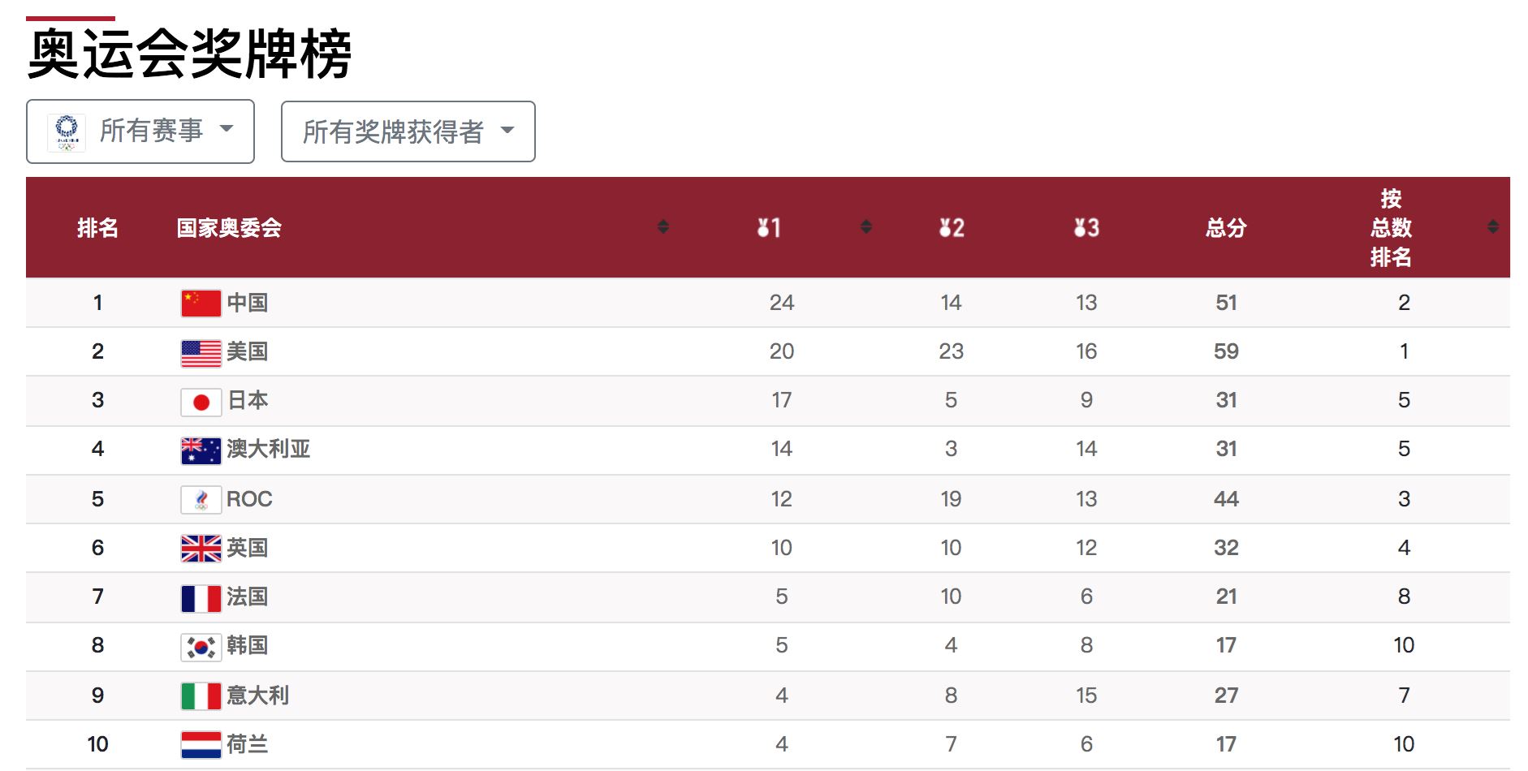Click the Japan flag icon

201,402
